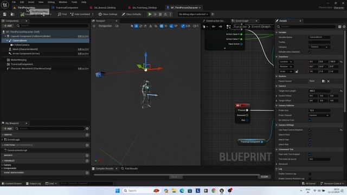Click Add button in My Blueprint panel
Image resolution: width=347 pixels, height=195 pixels.
(8, 128)
